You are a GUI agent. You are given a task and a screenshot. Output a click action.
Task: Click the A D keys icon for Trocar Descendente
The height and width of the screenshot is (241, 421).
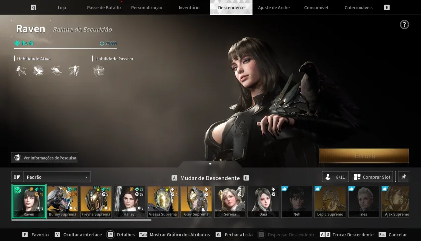(x=325, y=234)
